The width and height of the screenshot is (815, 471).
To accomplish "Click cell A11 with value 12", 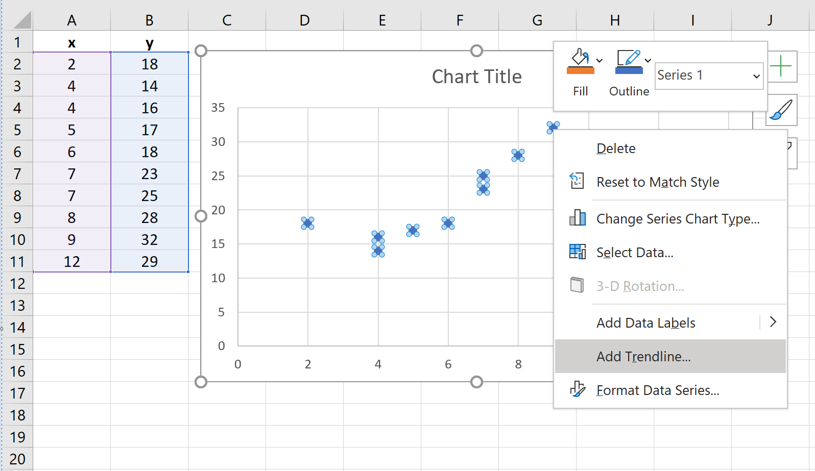I will point(71,261).
